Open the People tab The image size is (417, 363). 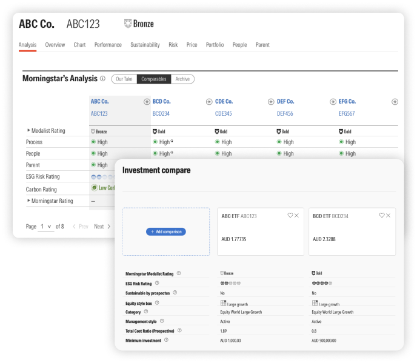click(x=239, y=45)
